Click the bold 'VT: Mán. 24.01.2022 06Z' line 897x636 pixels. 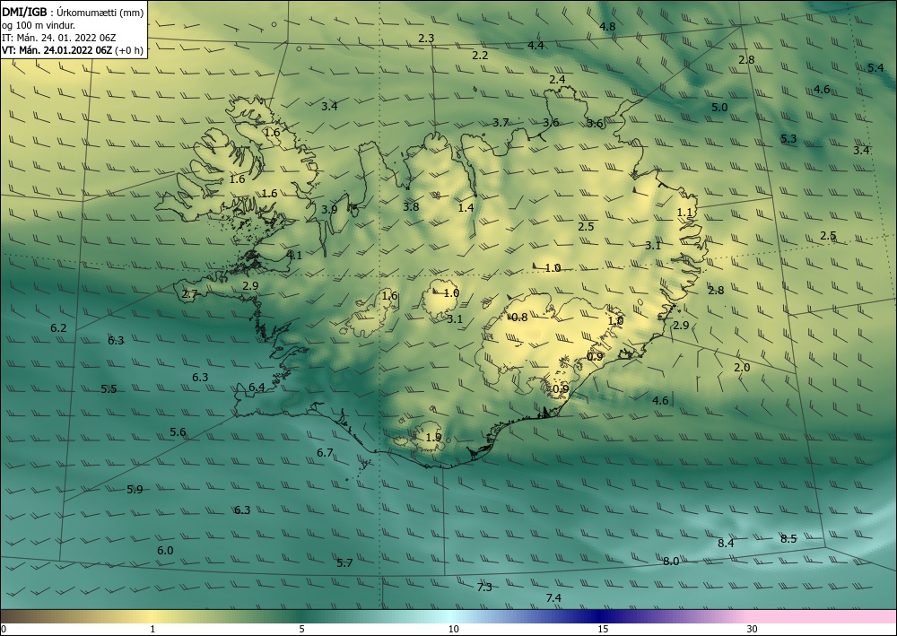tap(57, 50)
